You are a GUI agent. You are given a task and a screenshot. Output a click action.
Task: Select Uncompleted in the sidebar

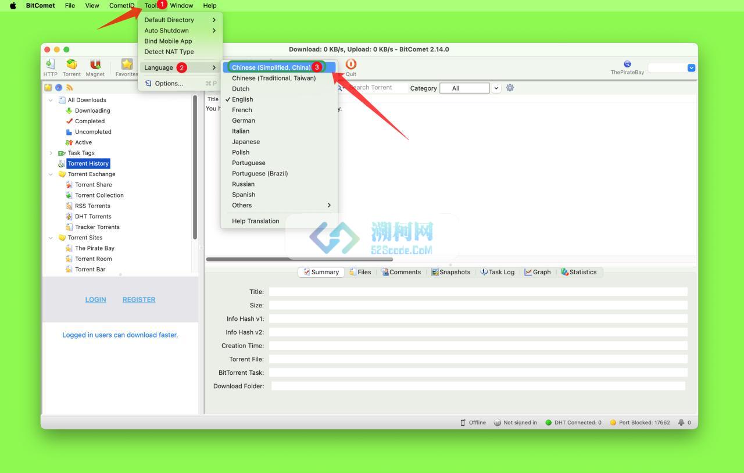[x=93, y=131]
